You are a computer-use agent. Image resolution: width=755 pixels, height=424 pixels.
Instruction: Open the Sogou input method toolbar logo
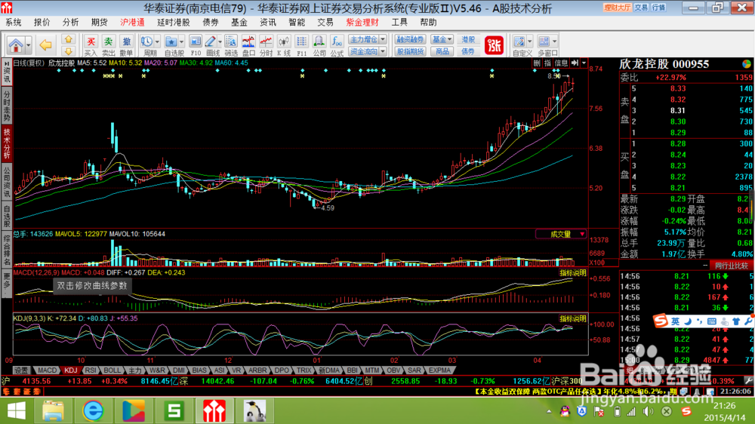point(661,321)
